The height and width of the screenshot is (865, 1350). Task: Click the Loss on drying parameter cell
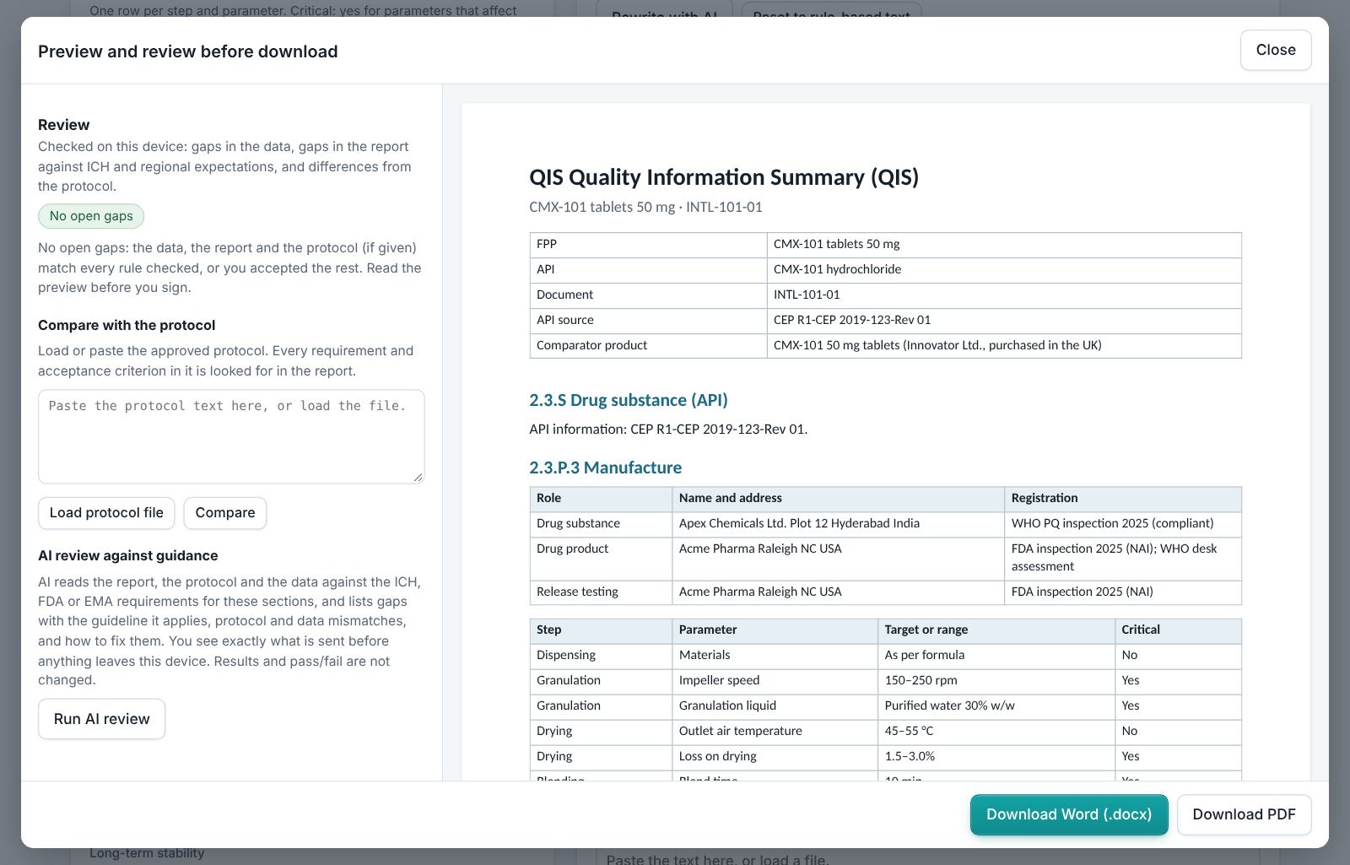click(775, 757)
